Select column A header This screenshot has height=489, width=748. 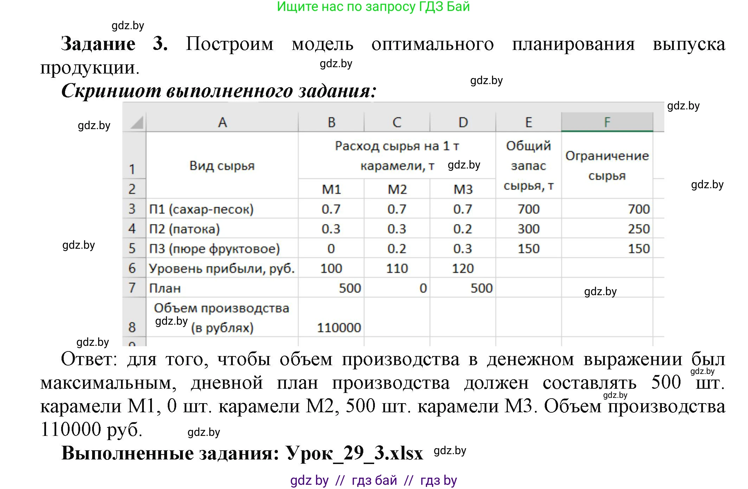point(222,122)
